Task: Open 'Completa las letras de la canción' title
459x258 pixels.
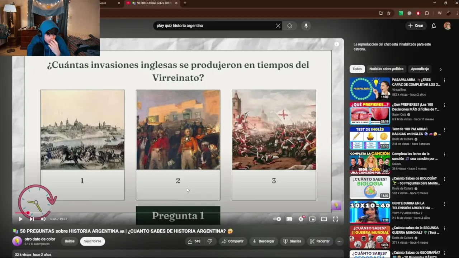Action: tap(415, 156)
